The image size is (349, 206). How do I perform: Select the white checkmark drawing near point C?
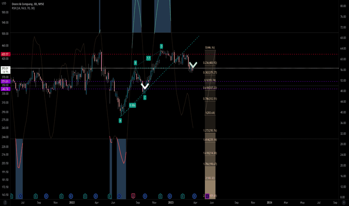tap(145, 86)
